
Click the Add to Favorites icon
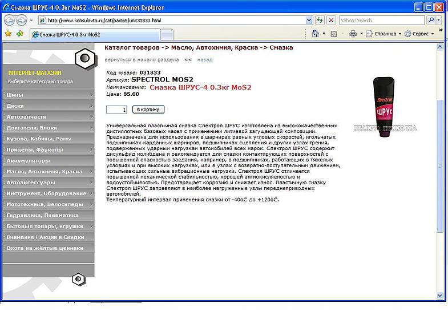(20, 34)
